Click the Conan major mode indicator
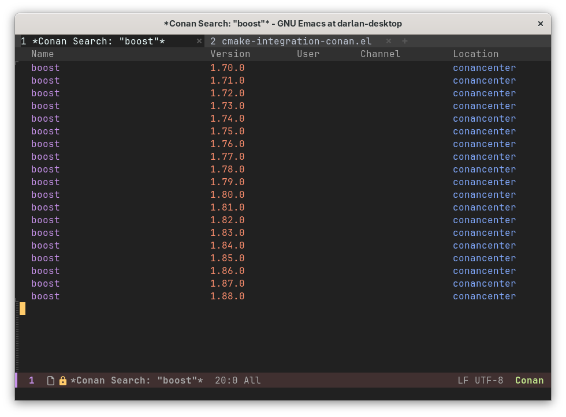The image size is (566, 417). 529,381
